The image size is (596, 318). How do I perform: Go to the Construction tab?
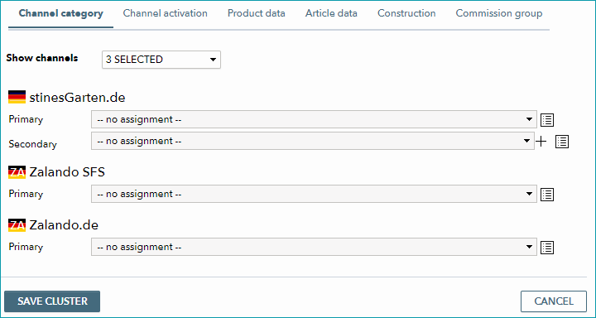(x=406, y=13)
